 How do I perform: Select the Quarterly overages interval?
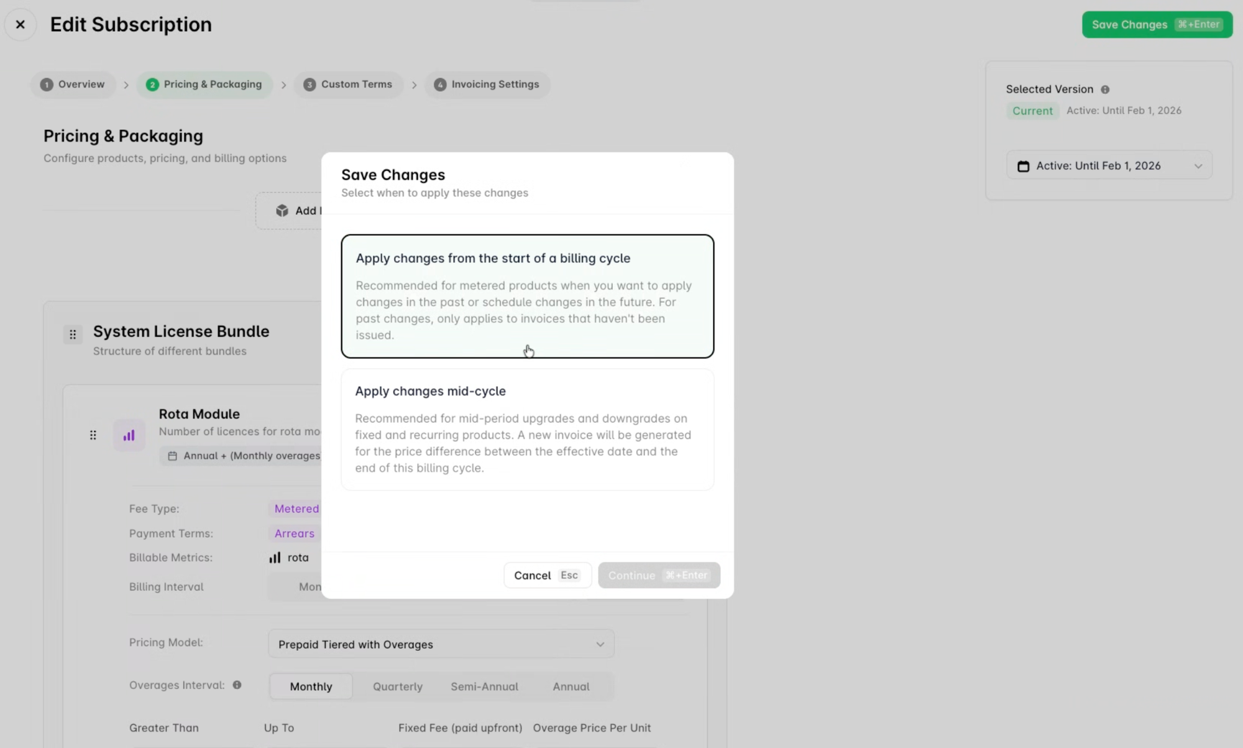pos(397,686)
